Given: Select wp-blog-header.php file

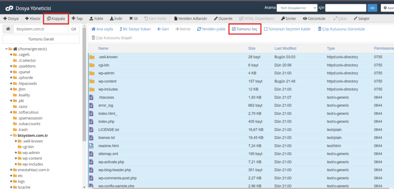Looking at the screenshot, I should coord(241,170).
